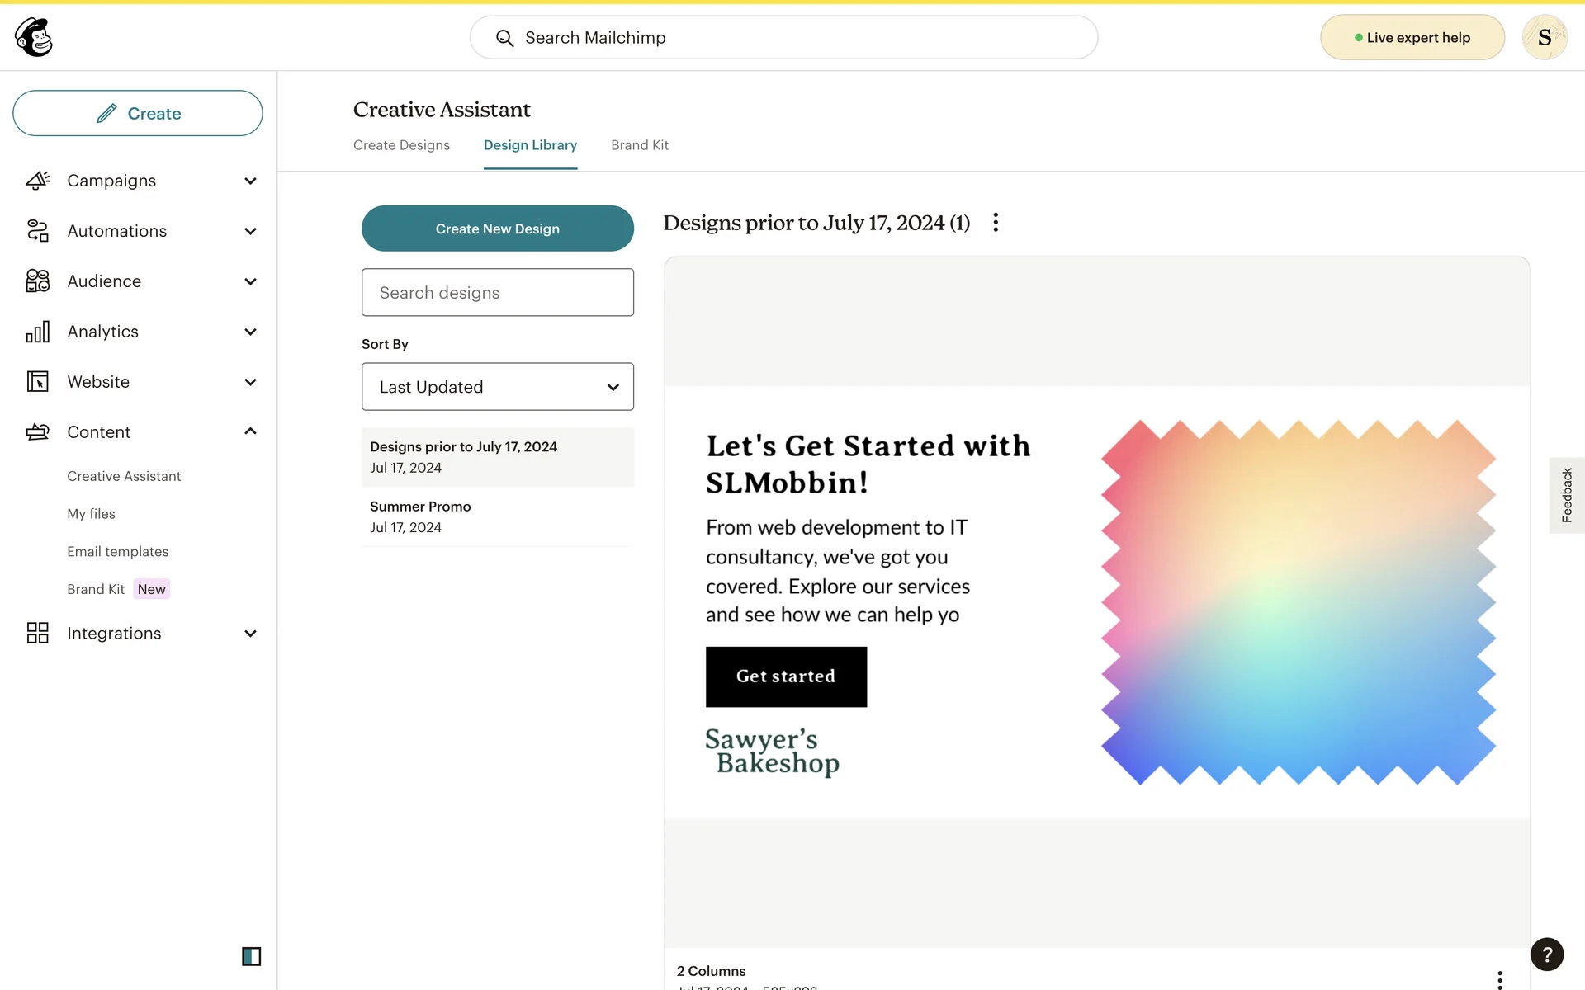
Task: Click the Automations flow icon
Action: (x=38, y=231)
